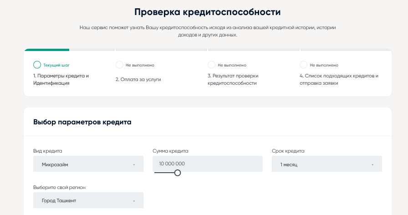Viewport: 408px width, 215px height.
Task: Click the step circle for Список подходящих кредитов
Action: 303,65
